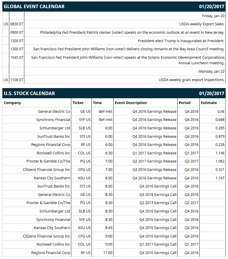This screenshot has width=228, height=259.
Task: Click the Trump inauguration event entry
Action: click(x=181, y=41)
